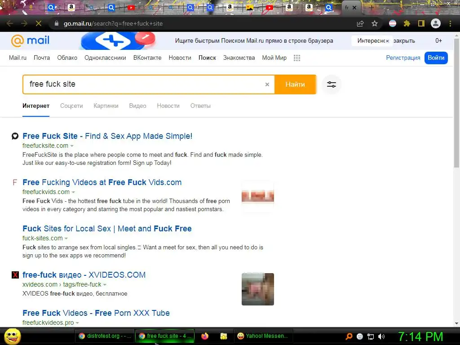460x345 pixels.
Task: Open the Регистрация link
Action: (403, 58)
